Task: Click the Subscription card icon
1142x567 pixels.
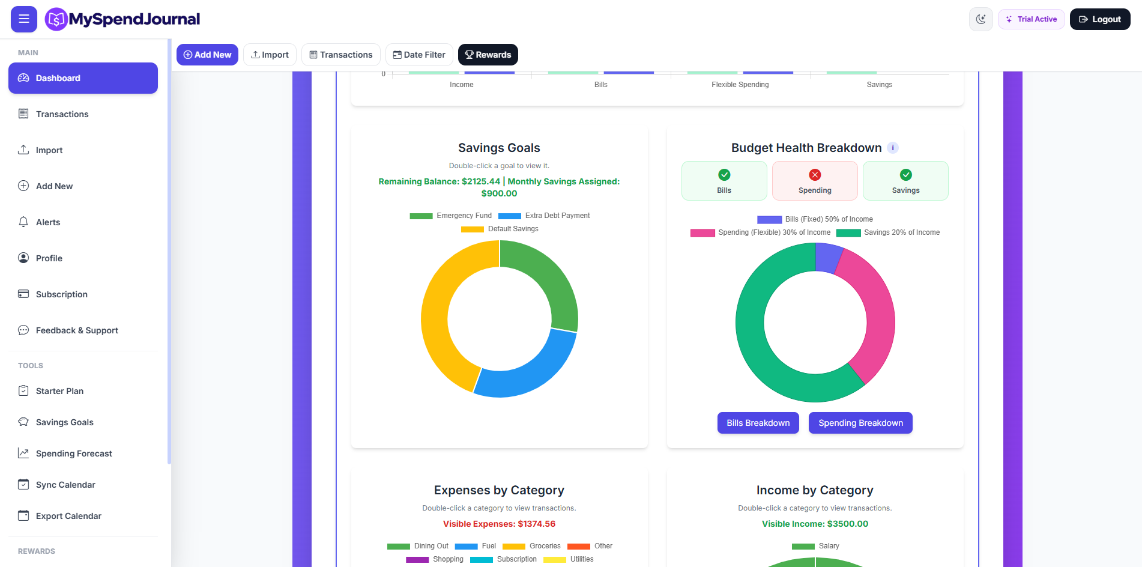Action: pyautogui.click(x=23, y=294)
